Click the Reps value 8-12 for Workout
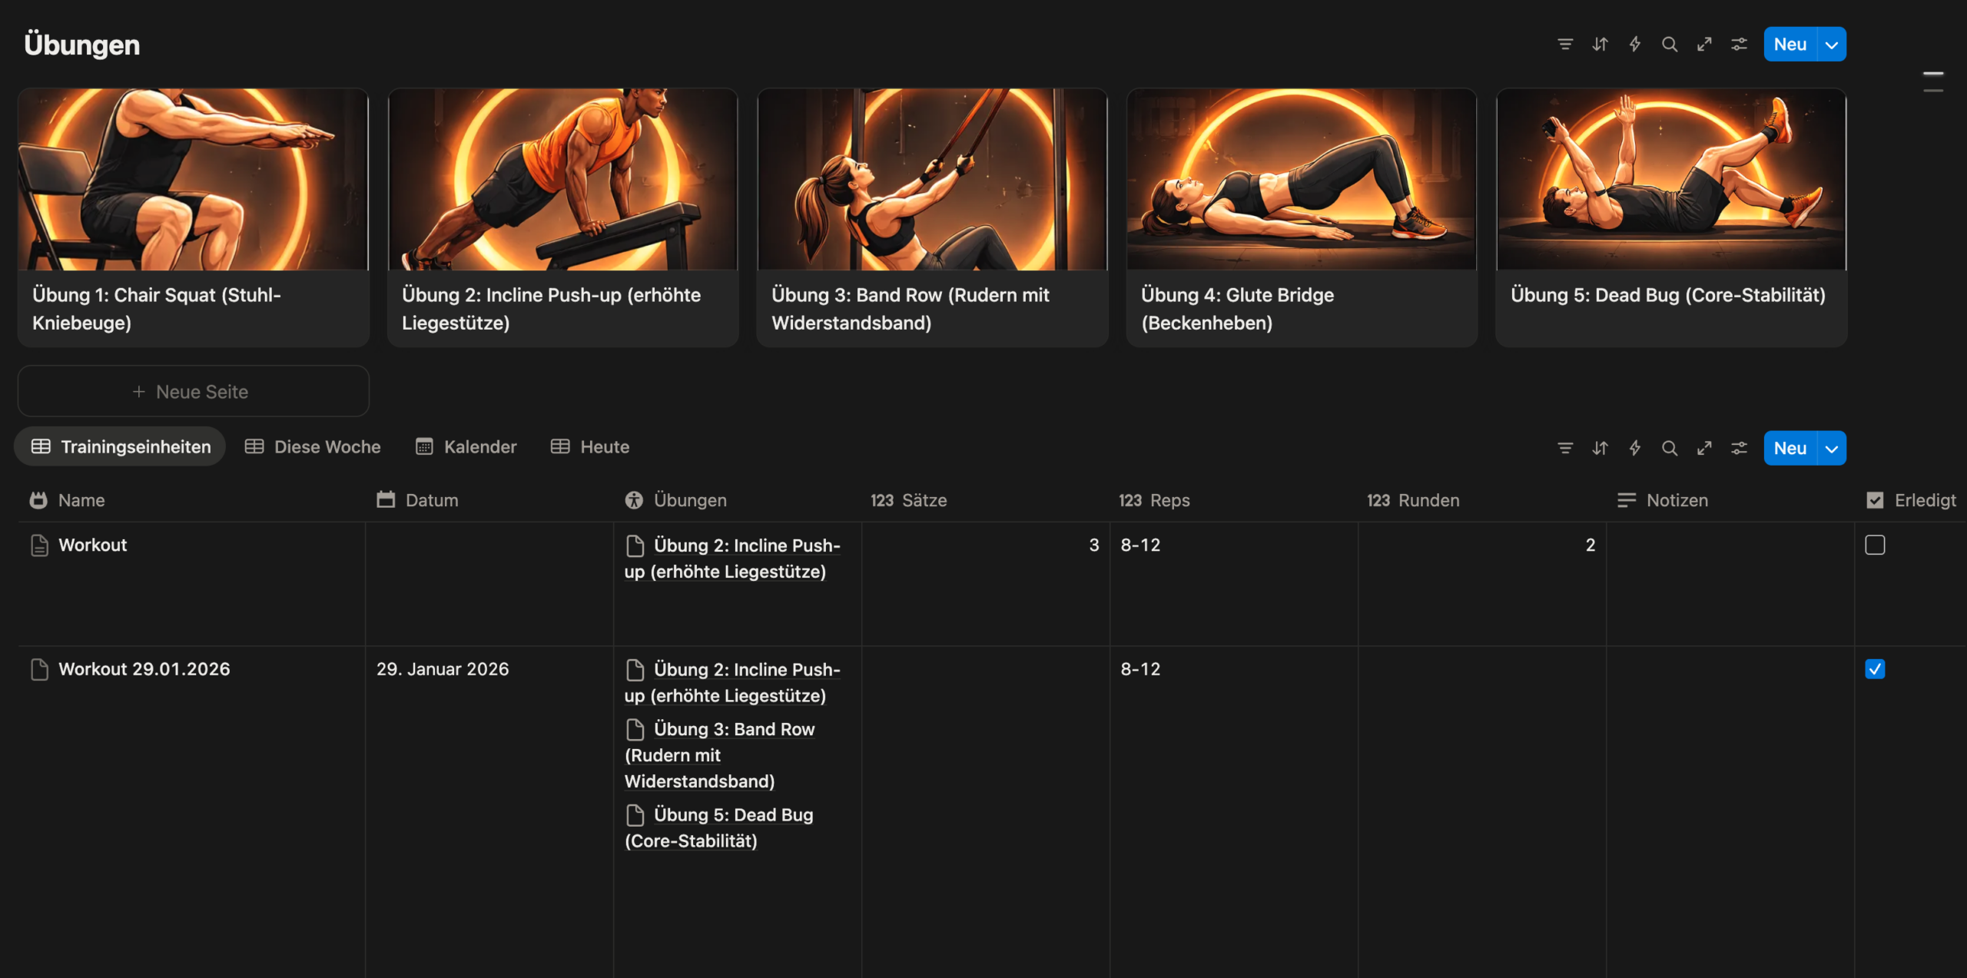Screen dimensions: 1967x978 (x=1140, y=545)
